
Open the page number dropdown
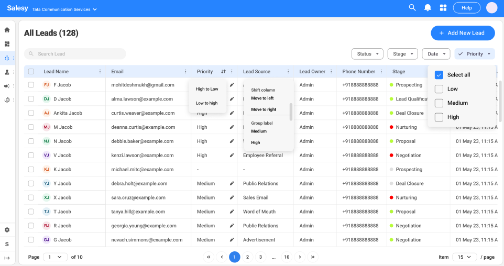(x=55, y=257)
